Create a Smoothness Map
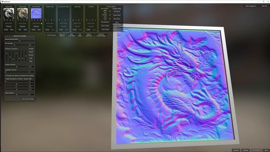This screenshot has width=270, height=152. (61, 30)
